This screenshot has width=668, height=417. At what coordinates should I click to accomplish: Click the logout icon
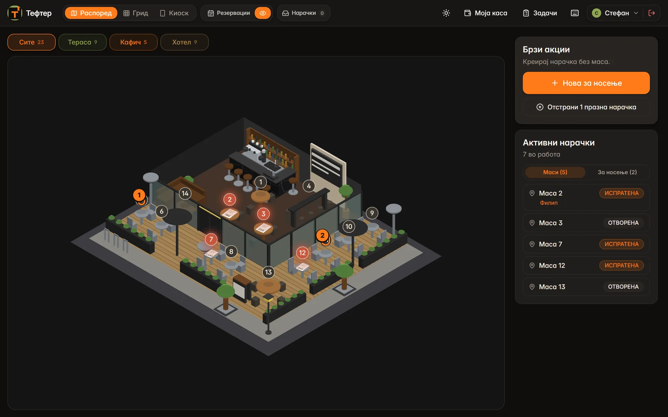(652, 13)
